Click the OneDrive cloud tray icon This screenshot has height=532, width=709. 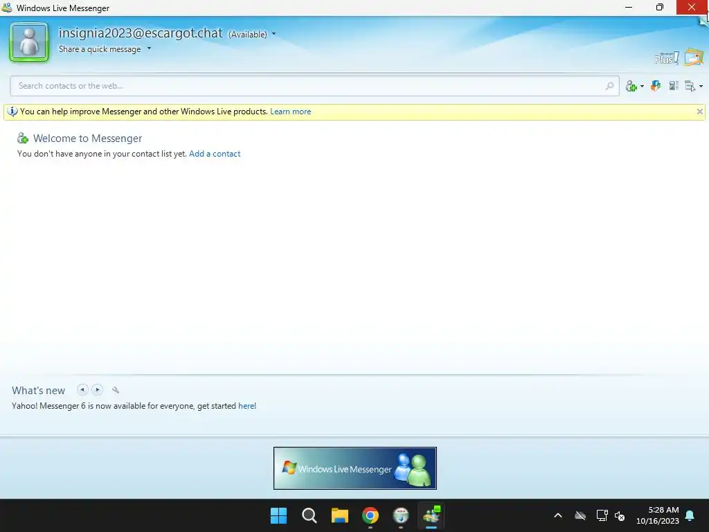point(580,515)
